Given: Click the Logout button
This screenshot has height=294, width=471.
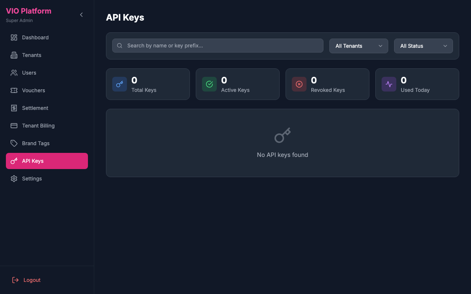Looking at the screenshot, I should click(x=26, y=280).
